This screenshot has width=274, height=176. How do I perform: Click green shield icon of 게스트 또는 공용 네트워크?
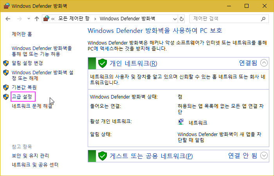pos(103,156)
